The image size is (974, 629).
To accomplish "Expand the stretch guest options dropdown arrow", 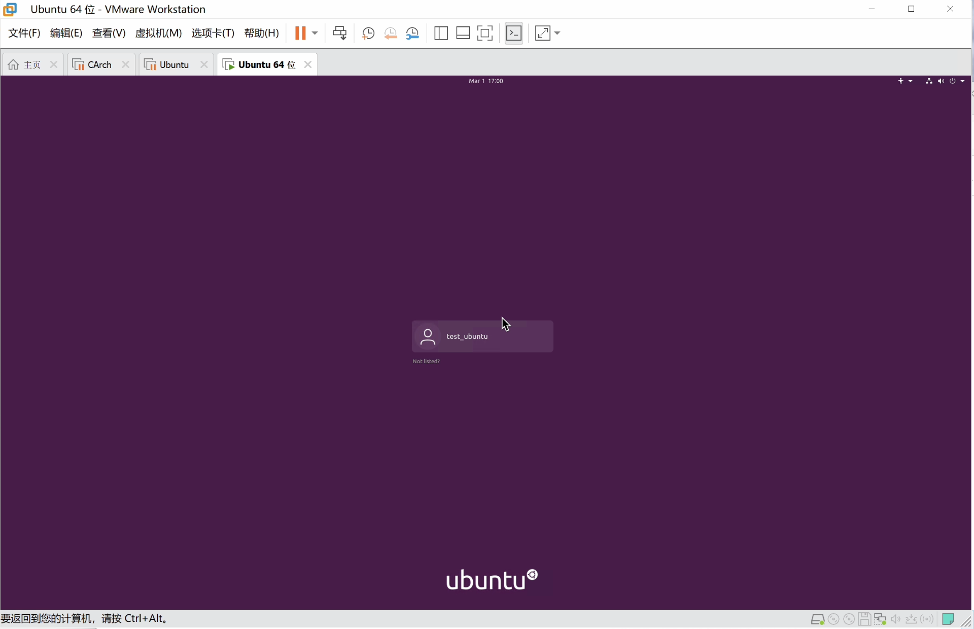I will click(x=557, y=33).
